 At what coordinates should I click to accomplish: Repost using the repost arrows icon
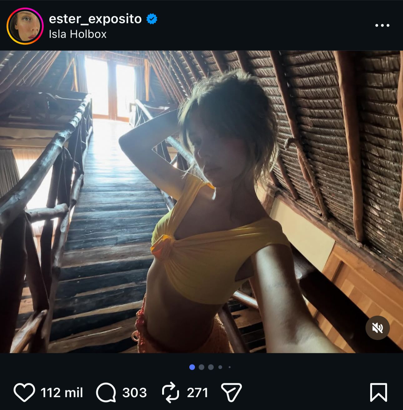pos(171,393)
